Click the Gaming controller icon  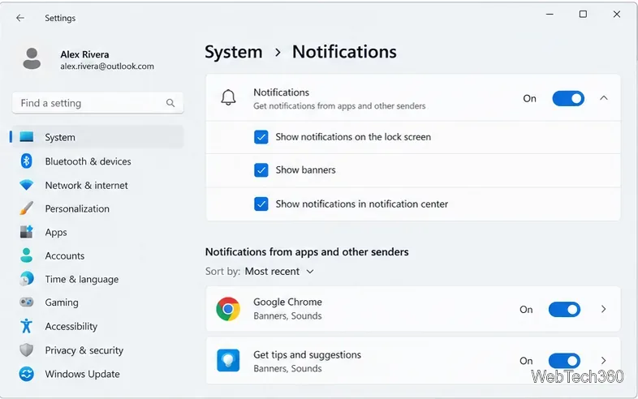pos(27,302)
